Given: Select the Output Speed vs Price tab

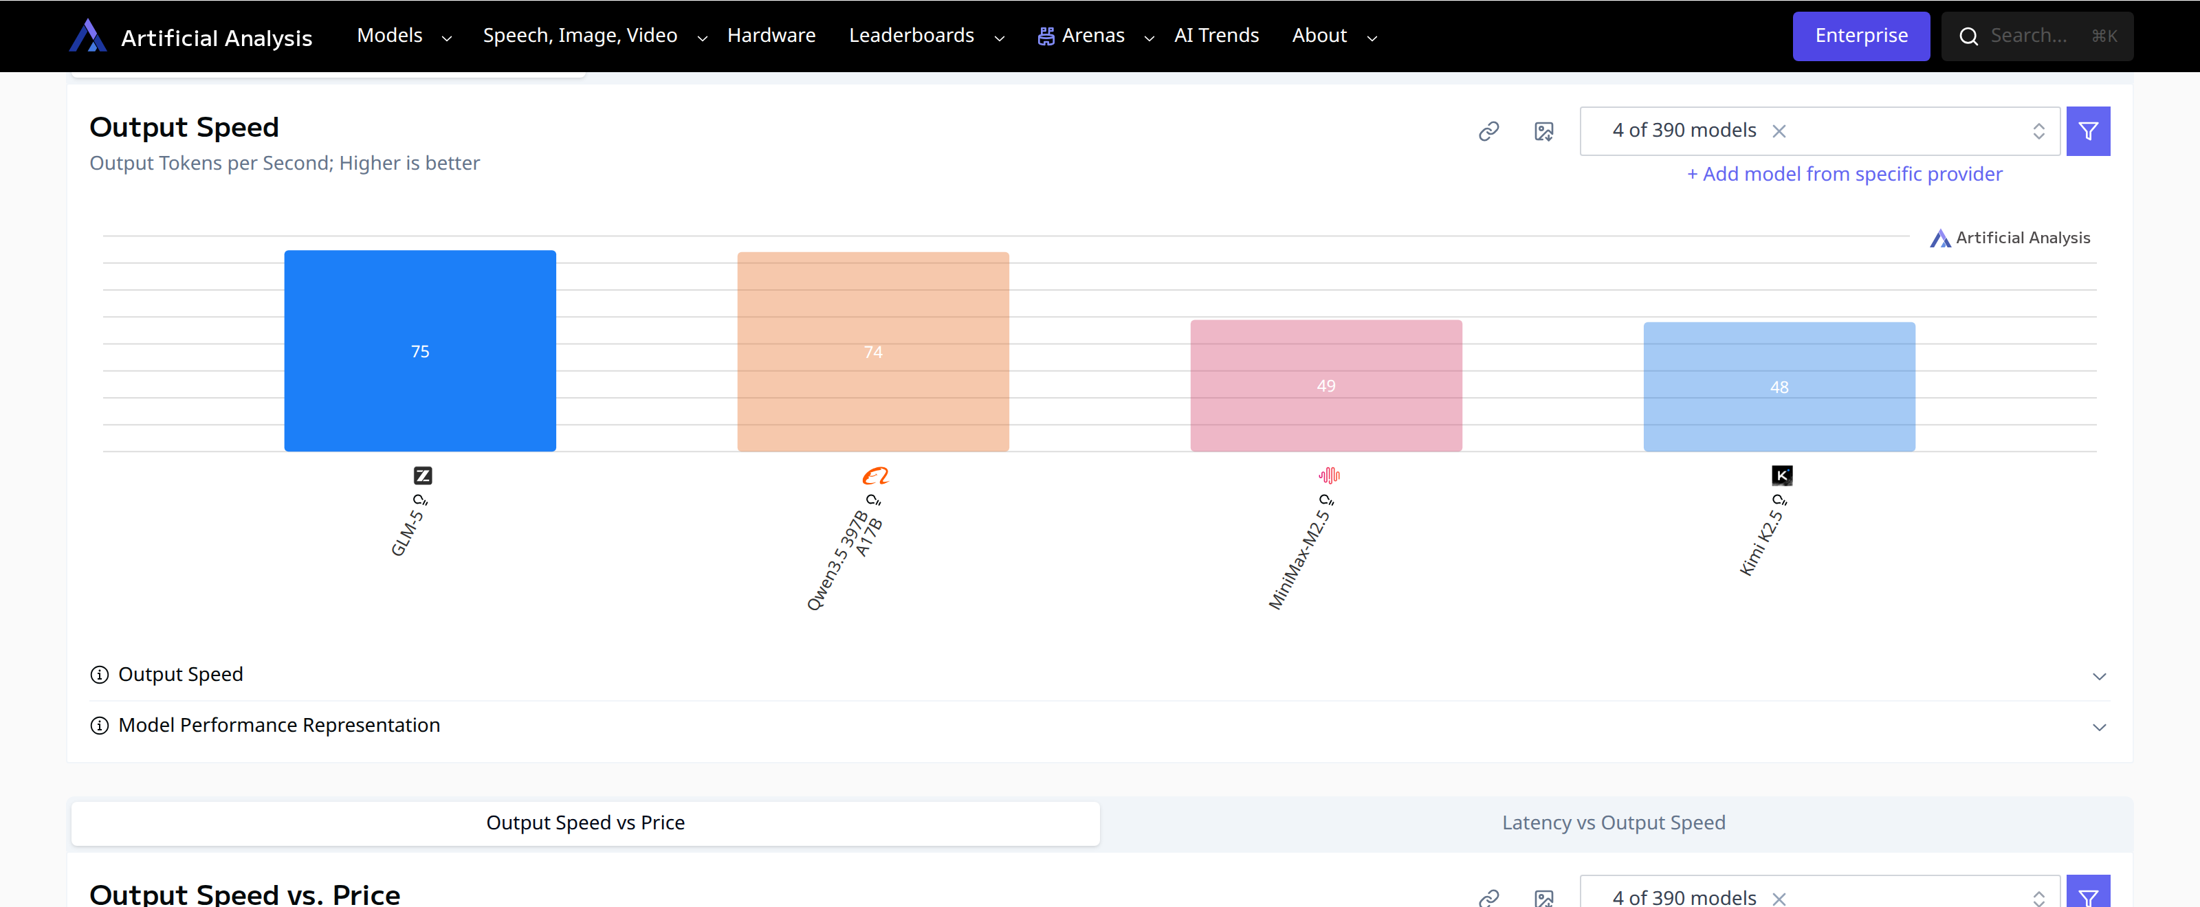Looking at the screenshot, I should point(585,822).
